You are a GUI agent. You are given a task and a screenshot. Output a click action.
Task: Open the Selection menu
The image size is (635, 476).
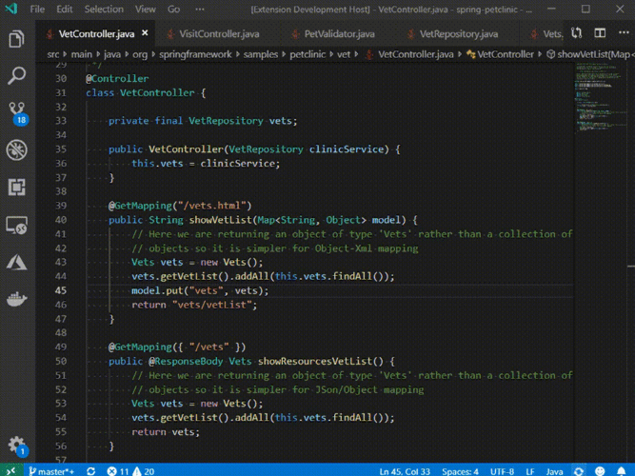coord(104,9)
